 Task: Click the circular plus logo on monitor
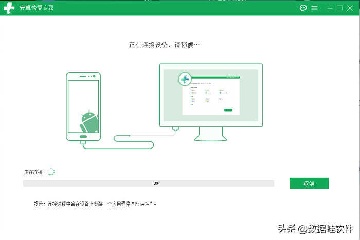coord(185,79)
